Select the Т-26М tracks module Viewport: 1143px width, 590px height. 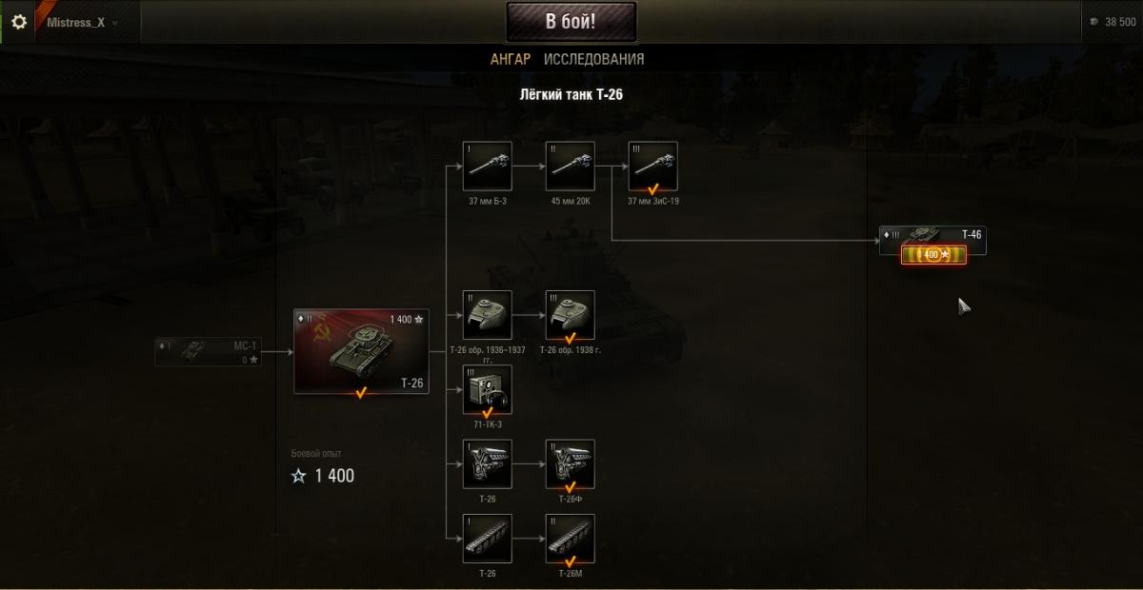click(x=571, y=539)
